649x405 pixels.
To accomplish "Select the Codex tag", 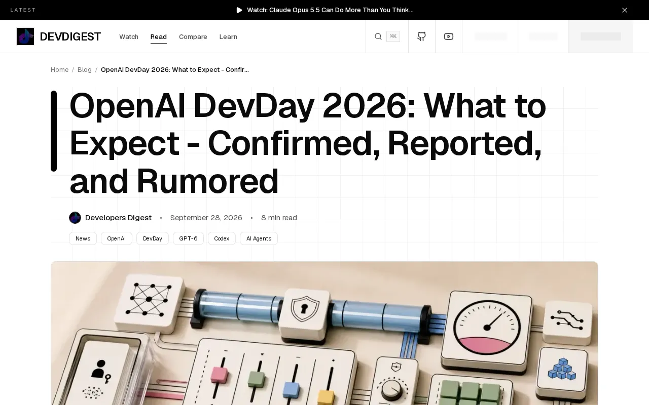I will (222, 238).
